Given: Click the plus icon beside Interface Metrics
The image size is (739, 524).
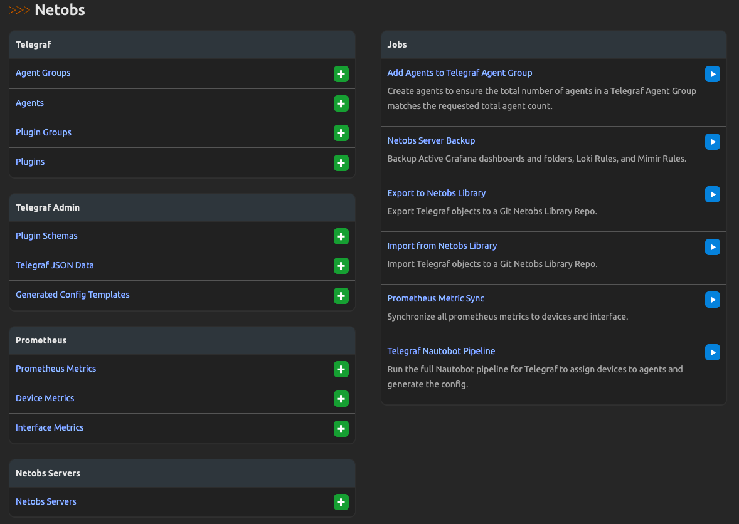Looking at the screenshot, I should pyautogui.click(x=341, y=428).
